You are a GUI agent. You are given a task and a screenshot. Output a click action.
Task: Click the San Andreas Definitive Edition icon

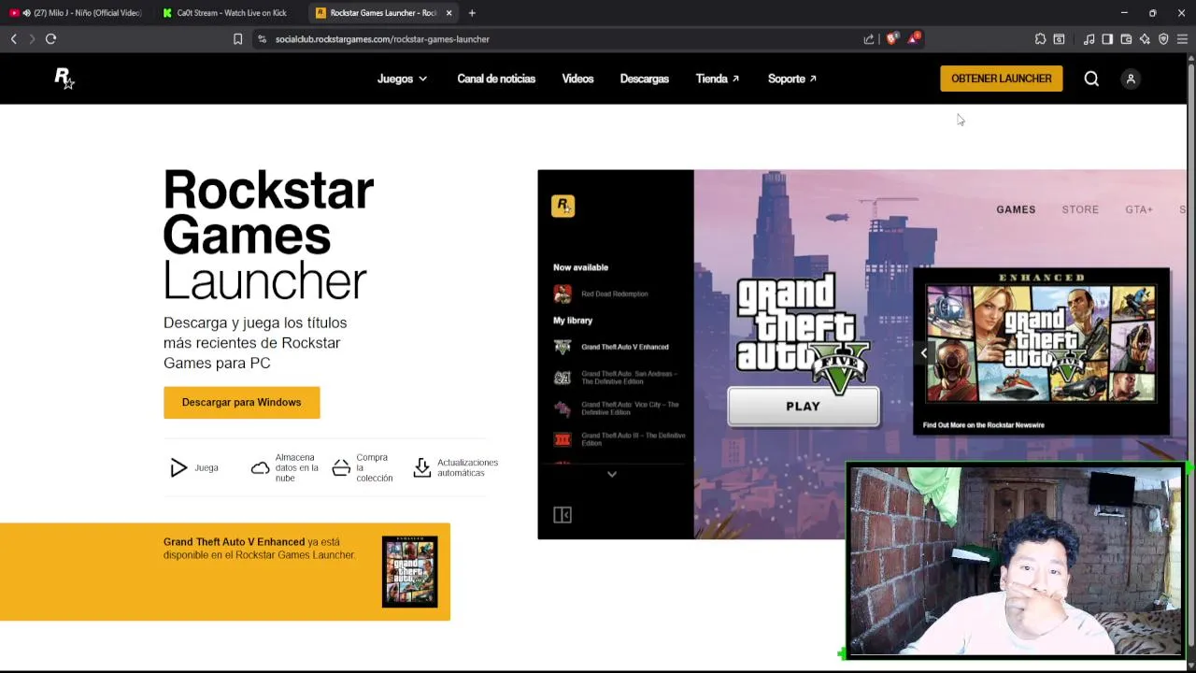point(562,378)
